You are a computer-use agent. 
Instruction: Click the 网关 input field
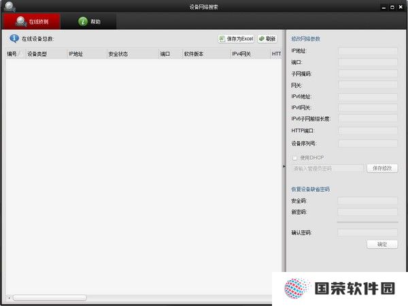(x=368, y=85)
